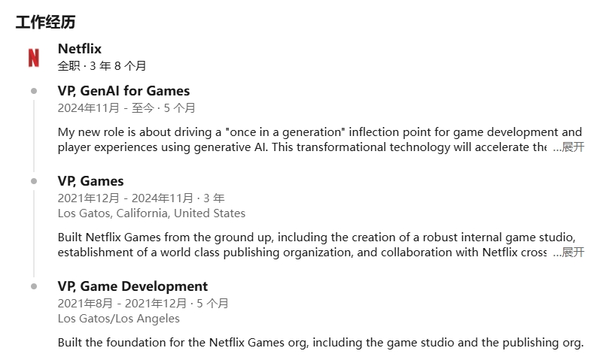Click the 全职 · 3 年 8 个月 tenure text
Image resolution: width=600 pixels, height=357 pixels.
[102, 66]
